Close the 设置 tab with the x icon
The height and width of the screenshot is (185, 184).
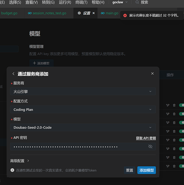(94, 13)
